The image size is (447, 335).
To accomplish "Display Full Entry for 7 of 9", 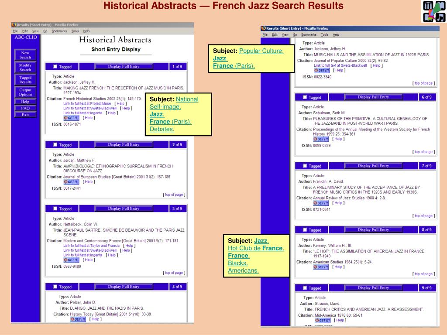I will coord(373,166).
